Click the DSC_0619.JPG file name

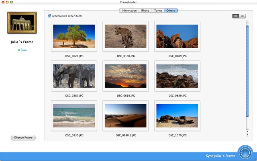(126, 96)
